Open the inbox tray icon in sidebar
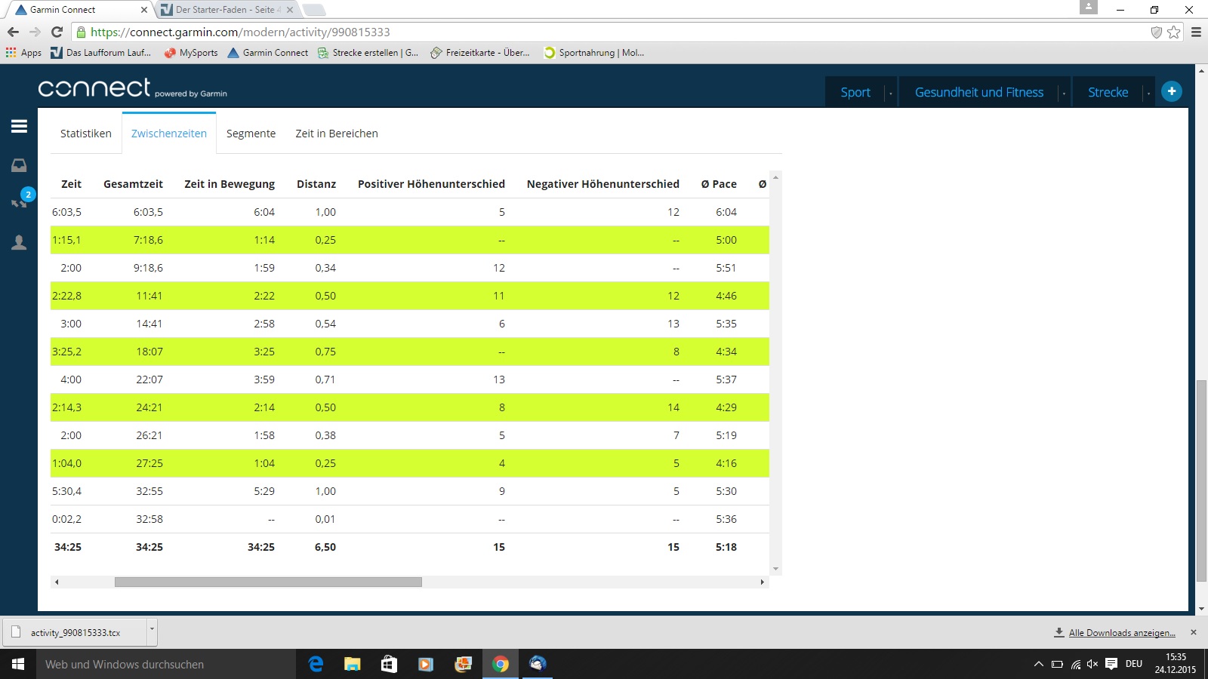 pos(19,165)
